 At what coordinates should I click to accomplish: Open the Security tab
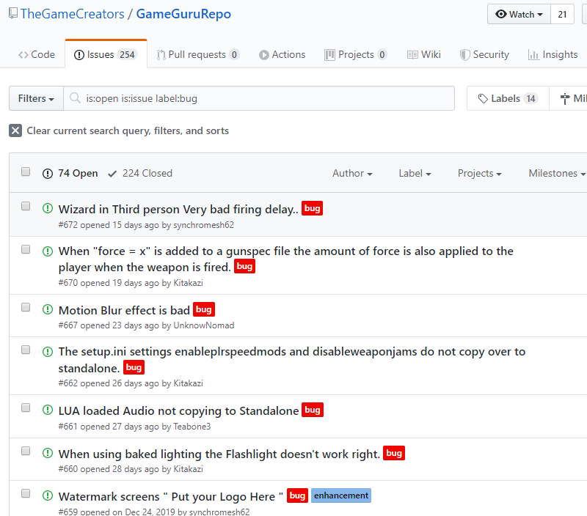point(484,54)
